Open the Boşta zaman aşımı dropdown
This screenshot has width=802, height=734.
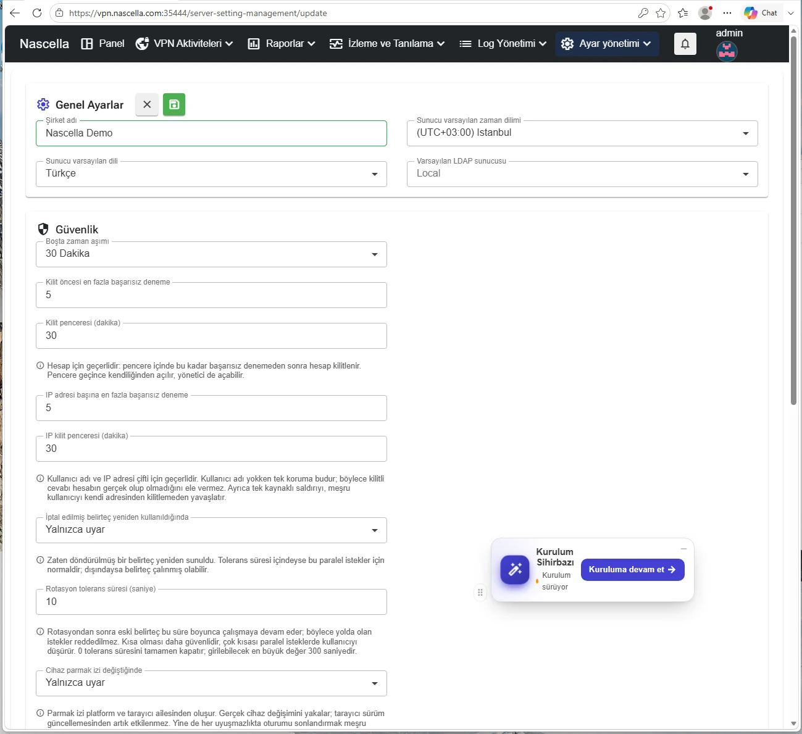tap(211, 254)
